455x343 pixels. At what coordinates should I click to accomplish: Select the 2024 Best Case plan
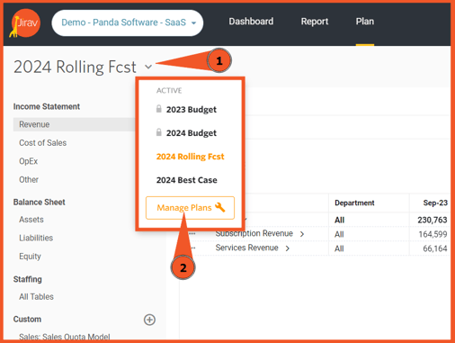click(x=187, y=180)
